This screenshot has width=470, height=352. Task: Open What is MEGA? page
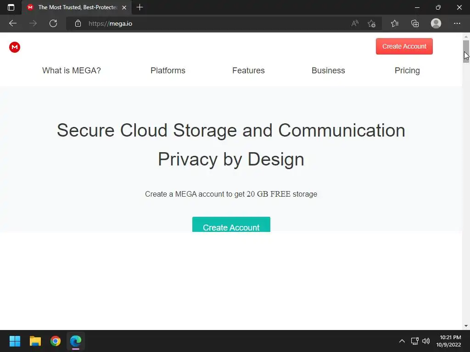72,71
